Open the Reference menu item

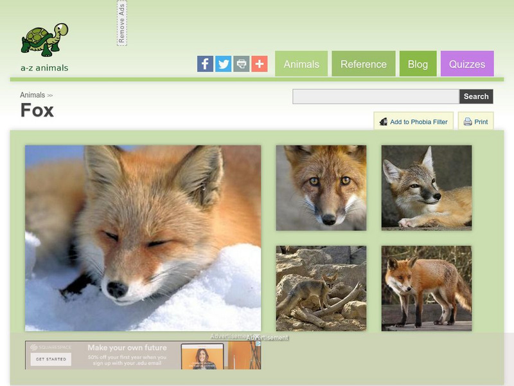coord(364,64)
